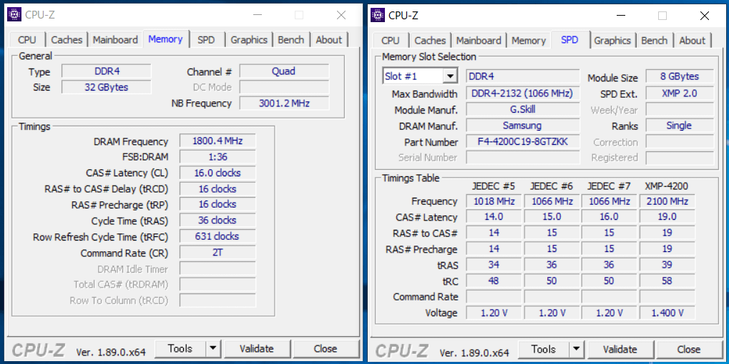The height and width of the screenshot is (364, 729).
Task: Open Graphics tab in right CPU-Z window
Action: tap(612, 41)
